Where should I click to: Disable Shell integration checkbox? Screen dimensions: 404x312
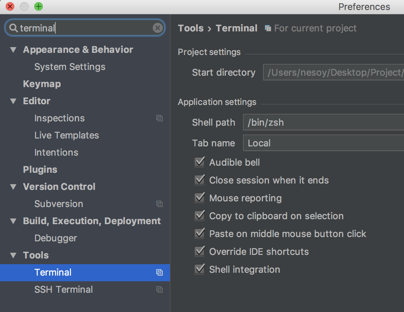pyautogui.click(x=200, y=269)
